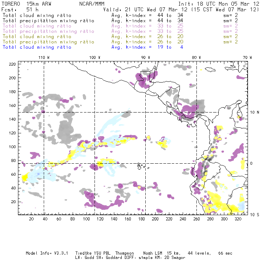The image size is (261, 261).
Task: Click the 'Noah LSM' footer text
Action: (x=153, y=253)
